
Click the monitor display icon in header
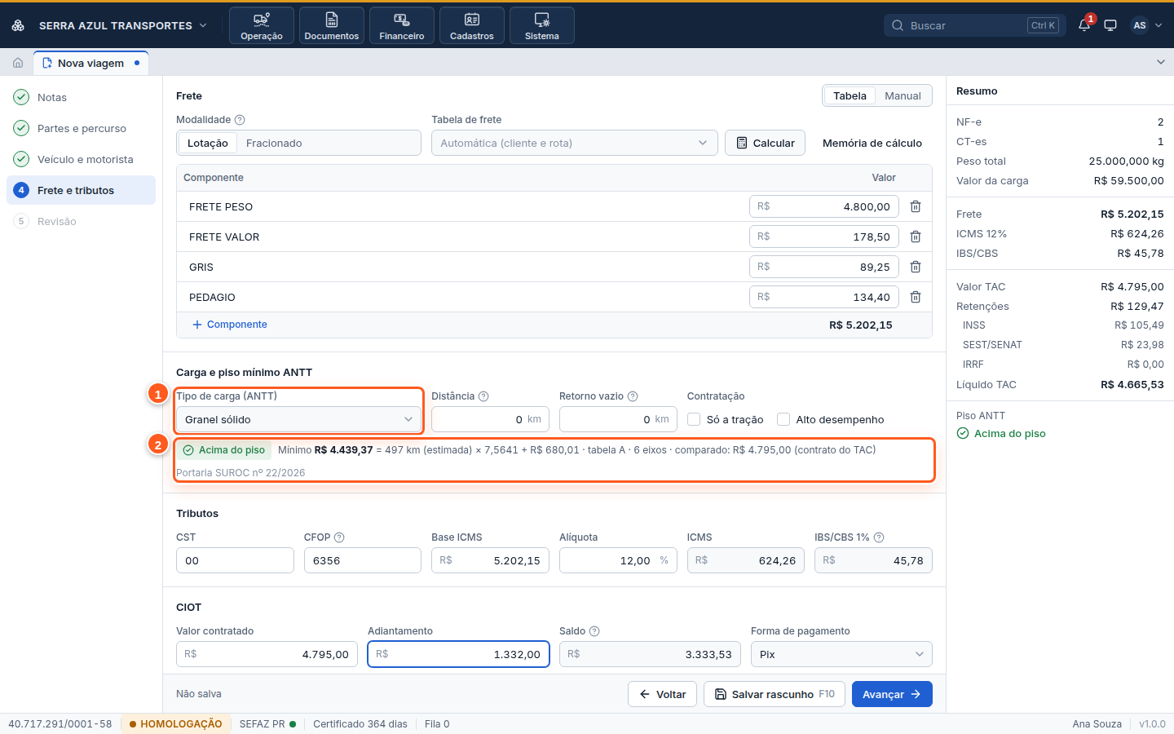click(x=1110, y=25)
